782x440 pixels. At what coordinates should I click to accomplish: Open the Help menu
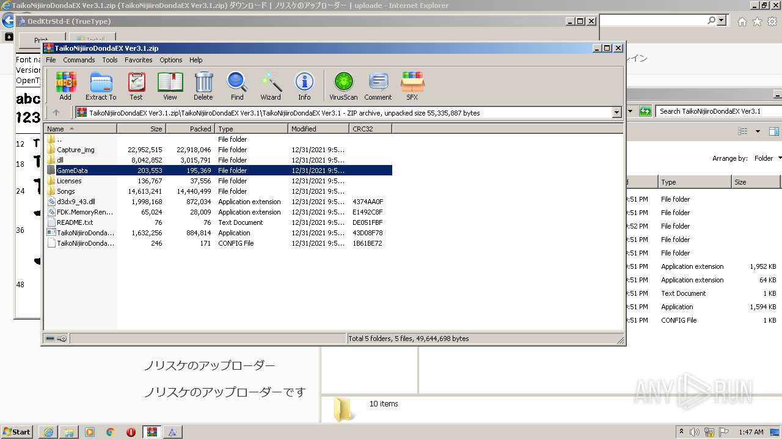pos(195,60)
